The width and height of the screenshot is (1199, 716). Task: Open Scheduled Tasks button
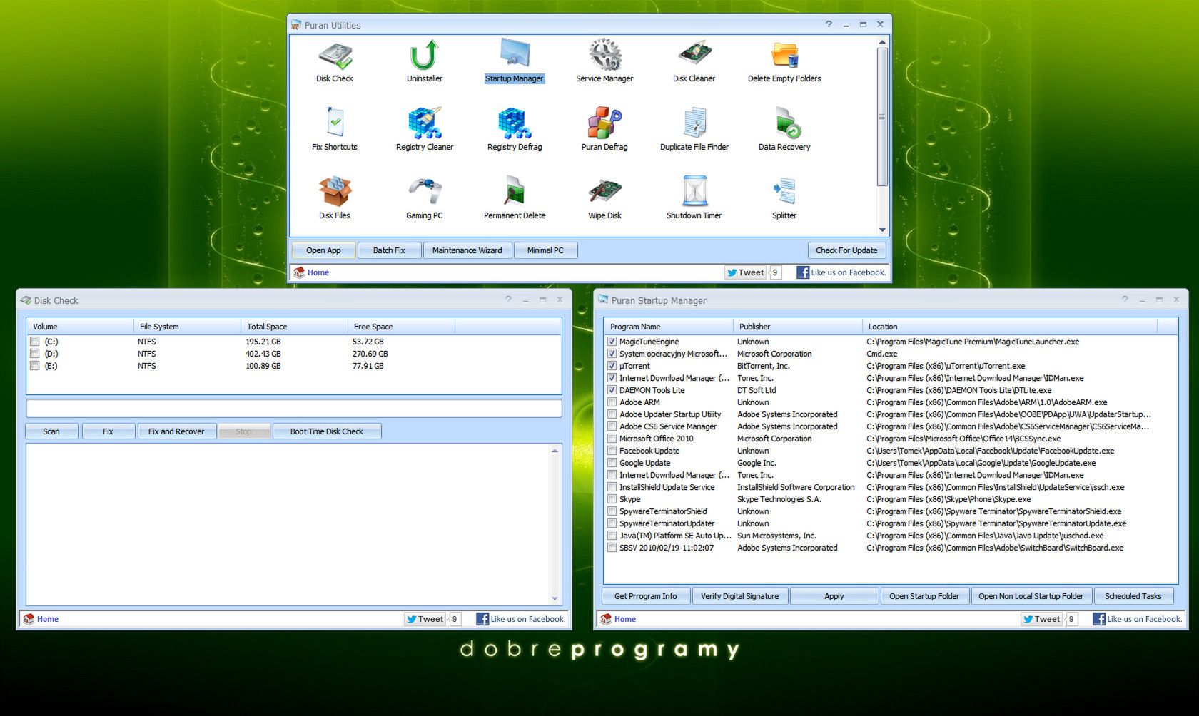pyautogui.click(x=1133, y=596)
